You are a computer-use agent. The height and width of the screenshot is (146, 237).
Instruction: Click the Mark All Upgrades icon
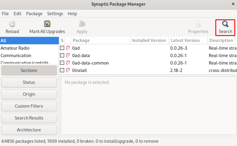[x=47, y=24]
